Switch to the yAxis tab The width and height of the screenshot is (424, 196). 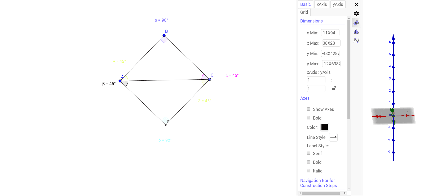tap(338, 4)
